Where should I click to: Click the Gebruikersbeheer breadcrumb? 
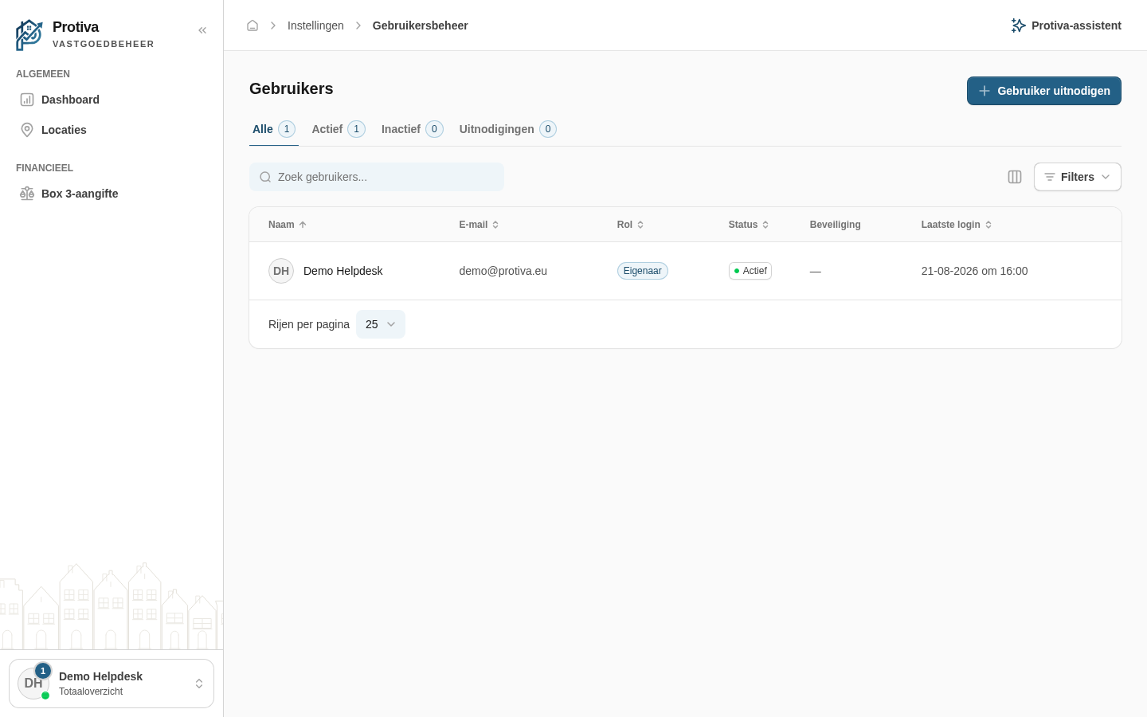coord(421,25)
